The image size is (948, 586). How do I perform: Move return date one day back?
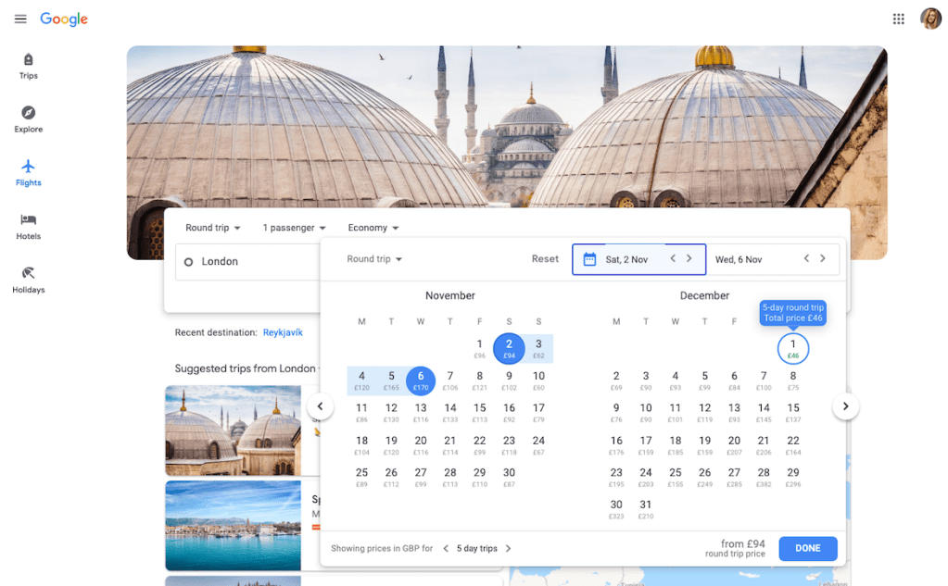806,259
